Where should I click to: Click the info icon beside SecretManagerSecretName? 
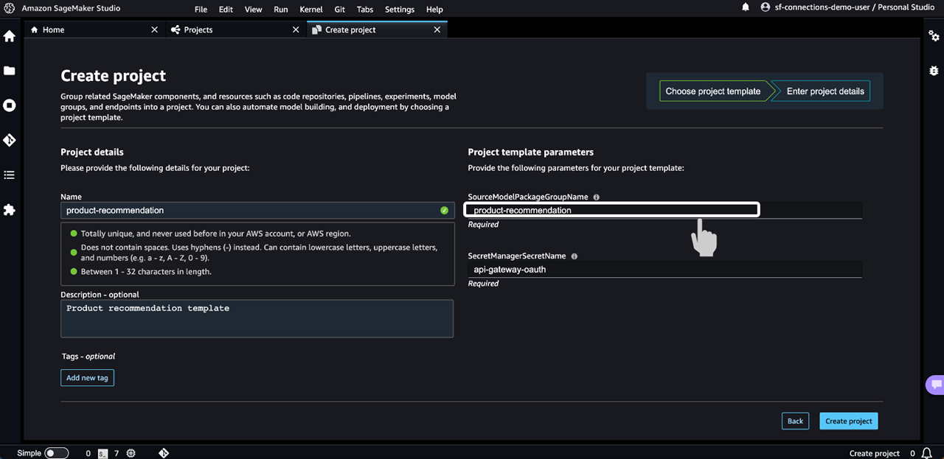coord(574,256)
